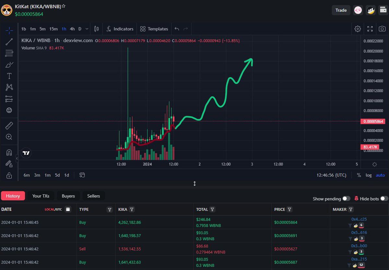389x270 pixels.
Task: Open the Indicators panel
Action: click(120, 29)
